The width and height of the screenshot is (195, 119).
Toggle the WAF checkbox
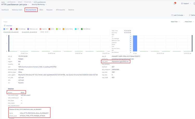tap(4, 29)
